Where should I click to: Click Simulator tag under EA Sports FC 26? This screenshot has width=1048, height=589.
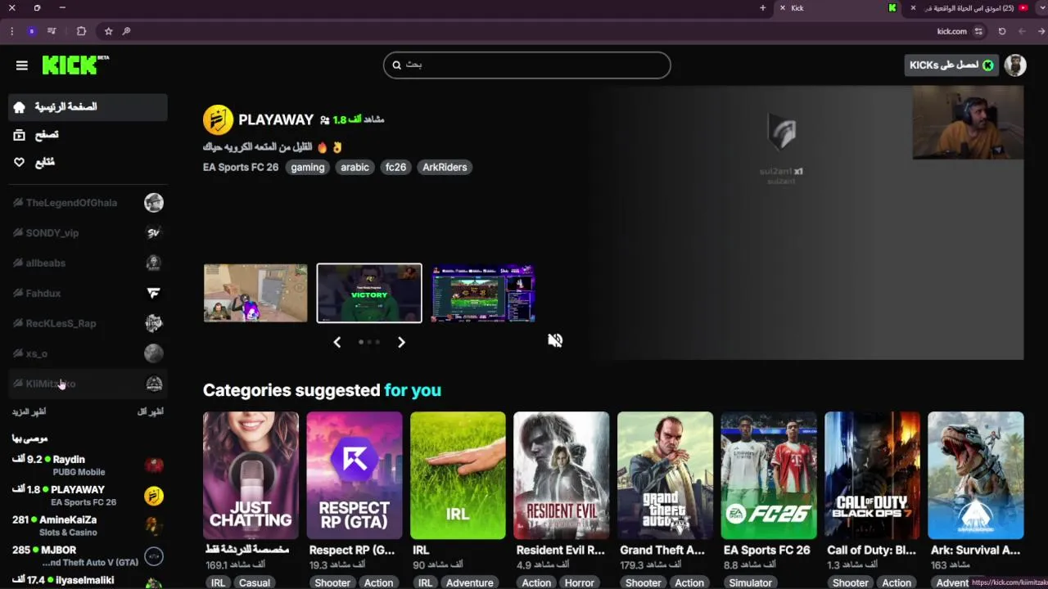(x=751, y=582)
